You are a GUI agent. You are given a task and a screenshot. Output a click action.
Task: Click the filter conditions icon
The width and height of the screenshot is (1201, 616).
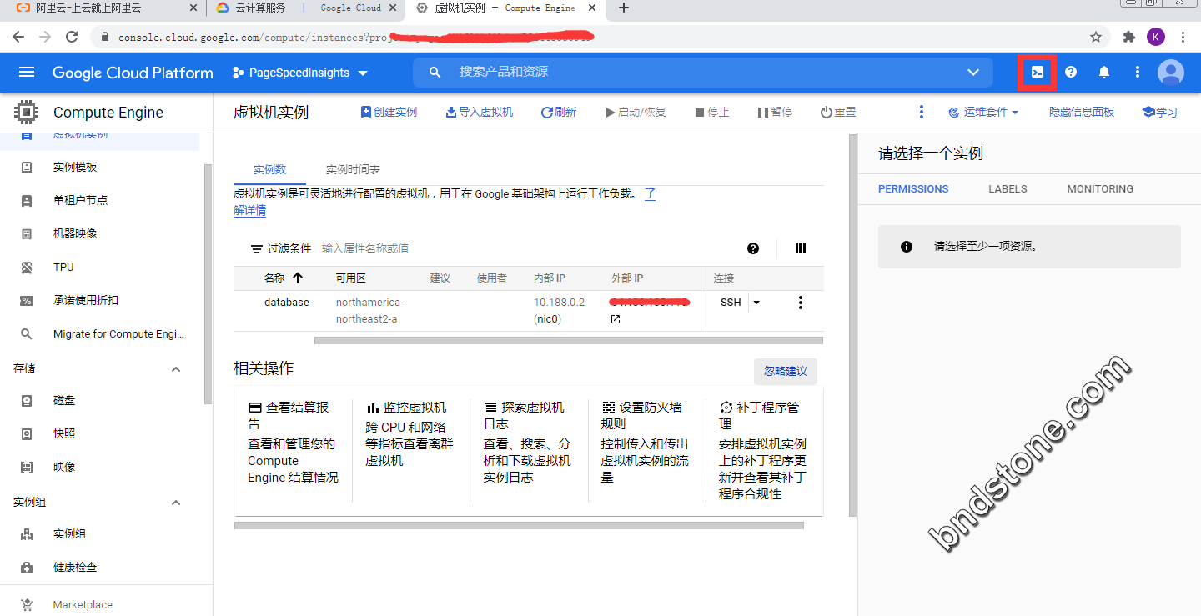click(x=257, y=248)
